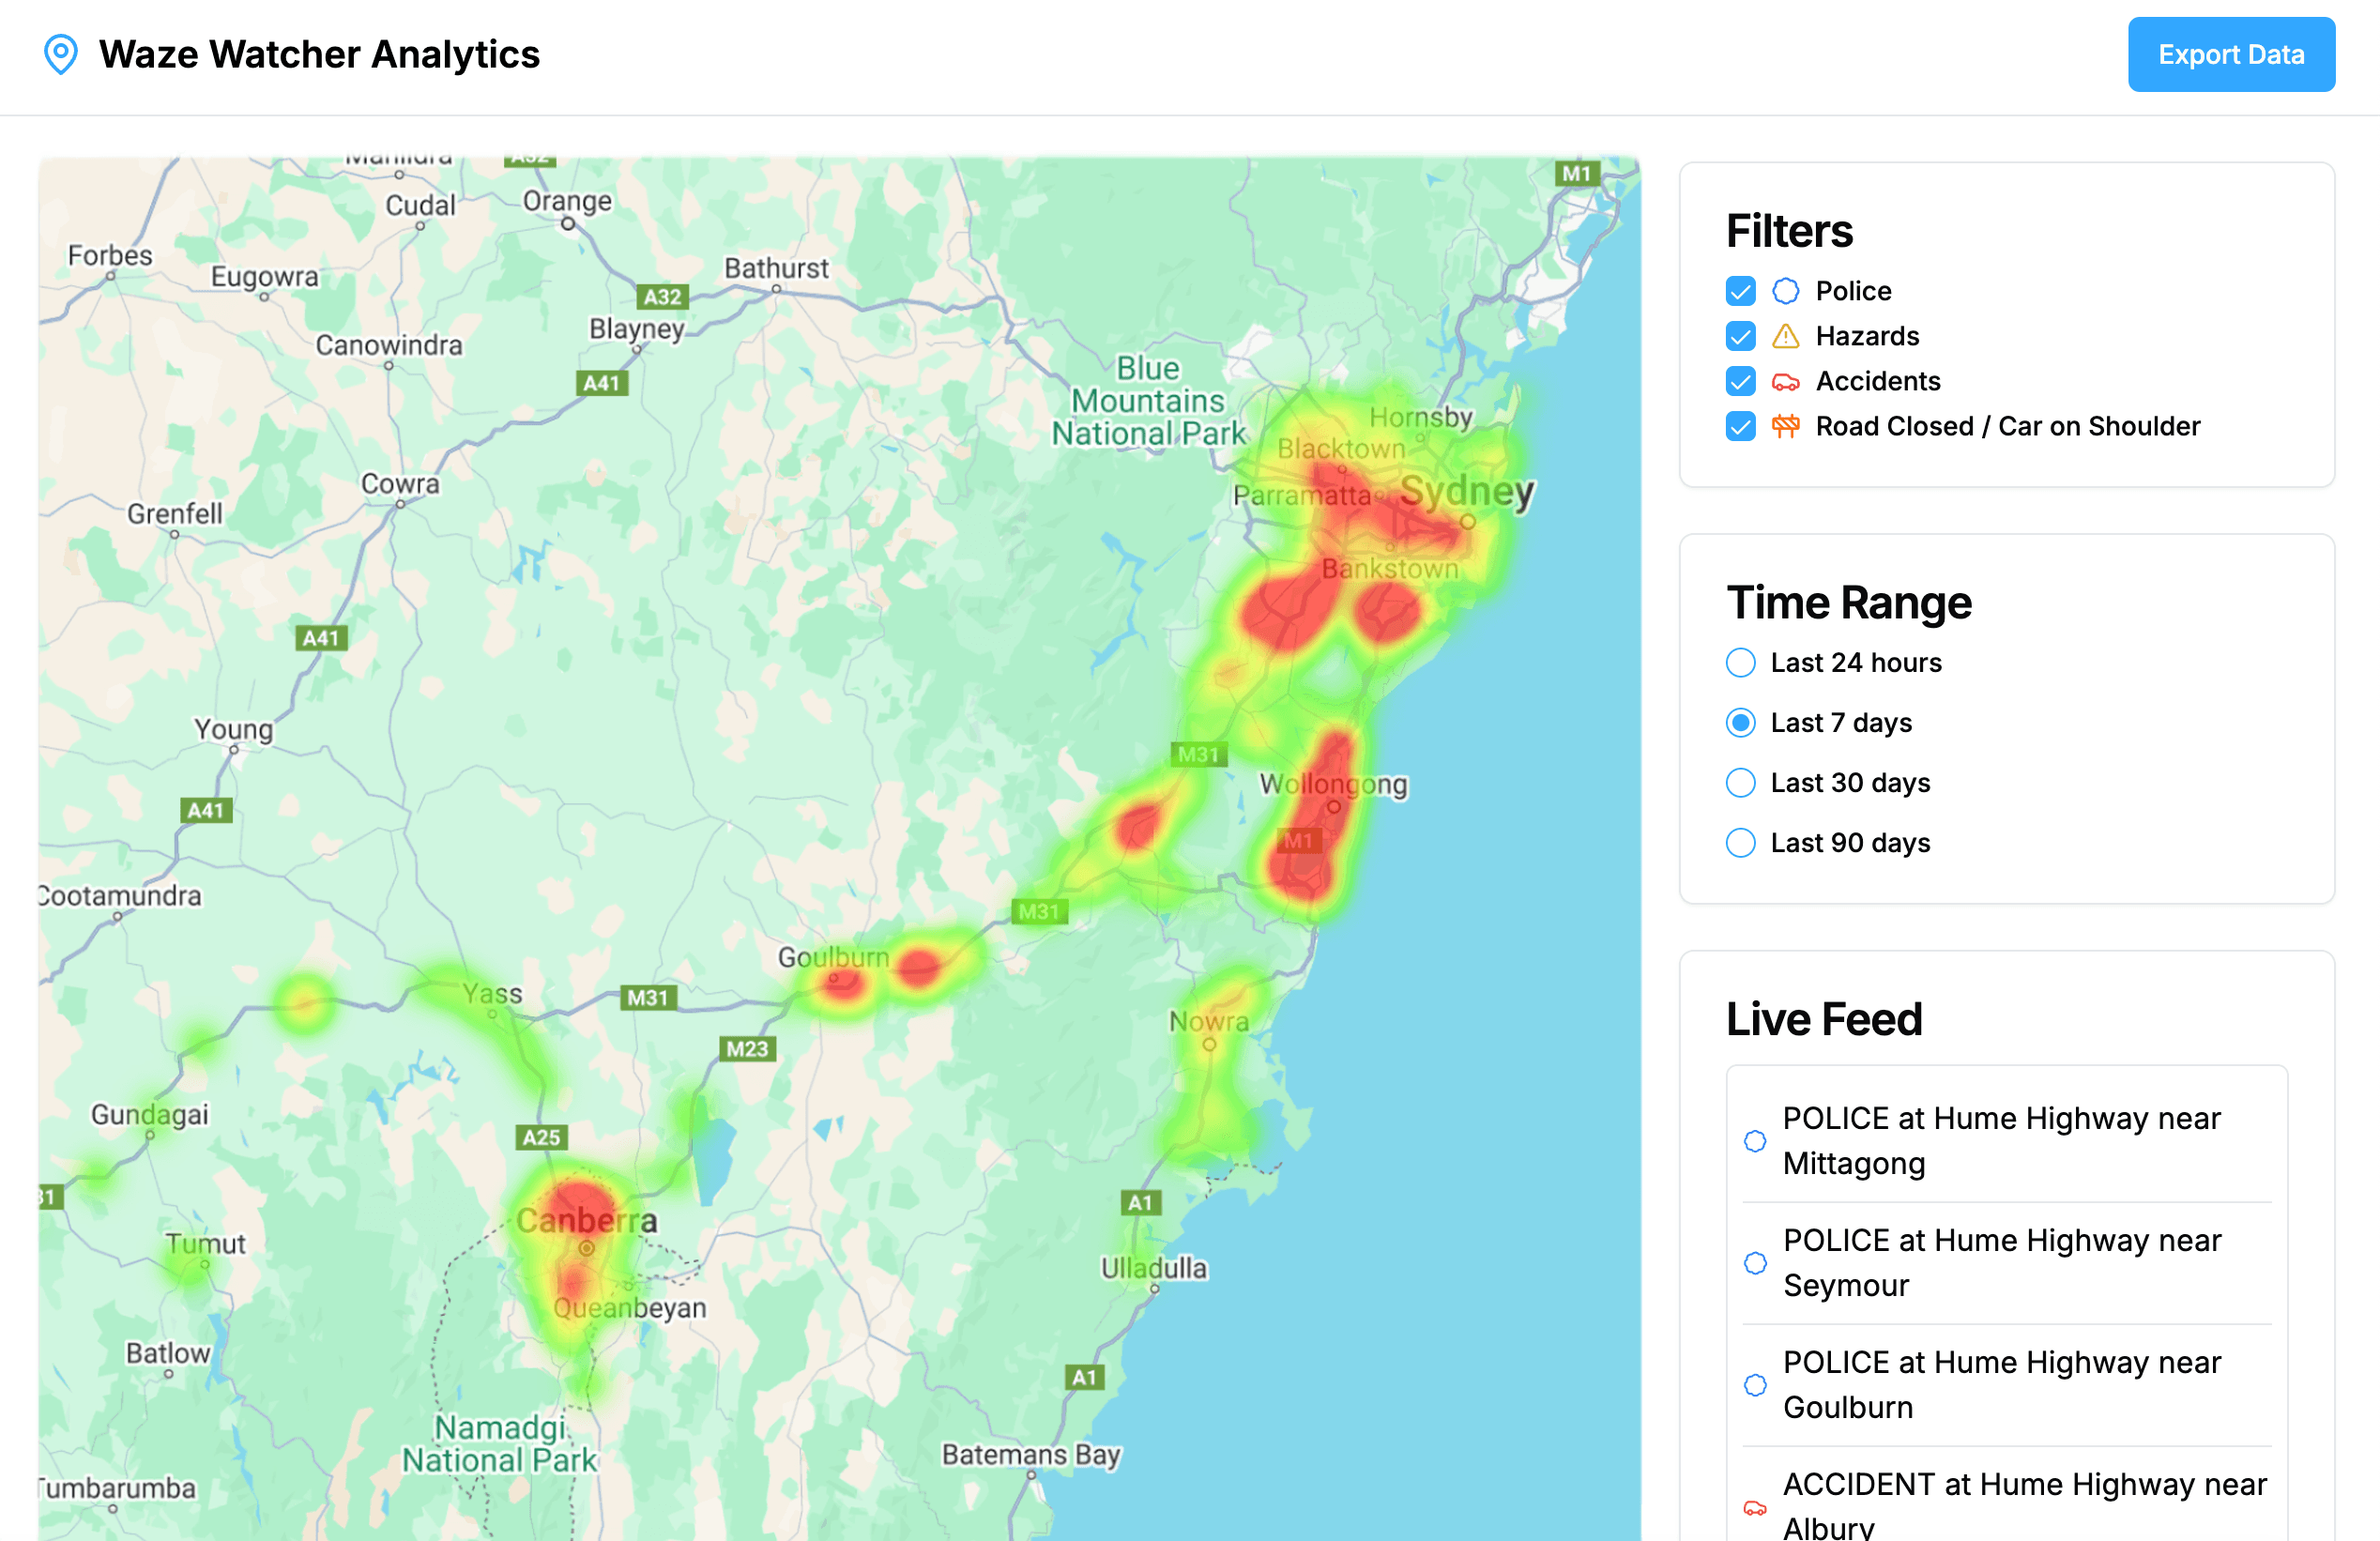Click police icon beside Mittagong feed item
Screen dimensions: 2380x1541
tap(1755, 1141)
